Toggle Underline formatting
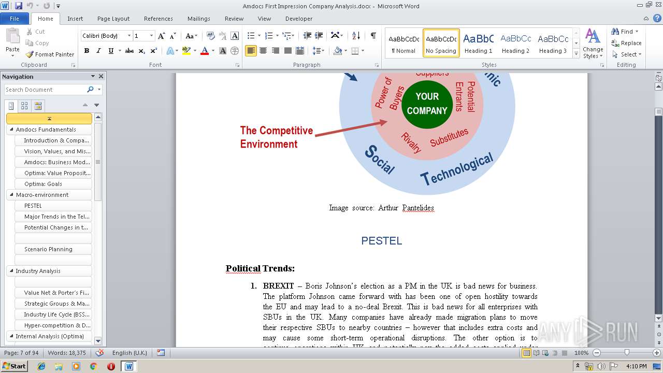Screen dimensions: 663x373 [111, 51]
